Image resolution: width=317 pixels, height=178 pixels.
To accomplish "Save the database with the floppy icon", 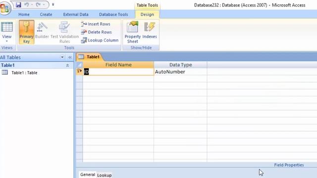I will pos(18,4).
